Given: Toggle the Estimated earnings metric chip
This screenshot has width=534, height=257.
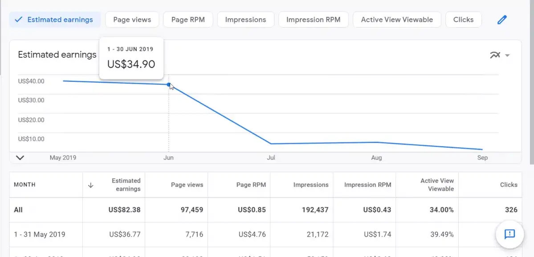Looking at the screenshot, I should pyautogui.click(x=55, y=20).
